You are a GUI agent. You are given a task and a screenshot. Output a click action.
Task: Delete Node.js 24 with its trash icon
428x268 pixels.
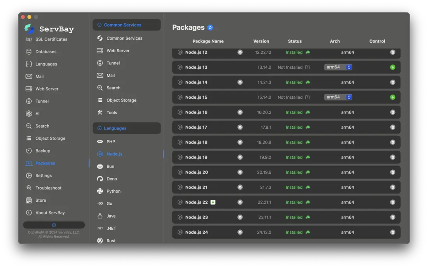click(x=393, y=233)
